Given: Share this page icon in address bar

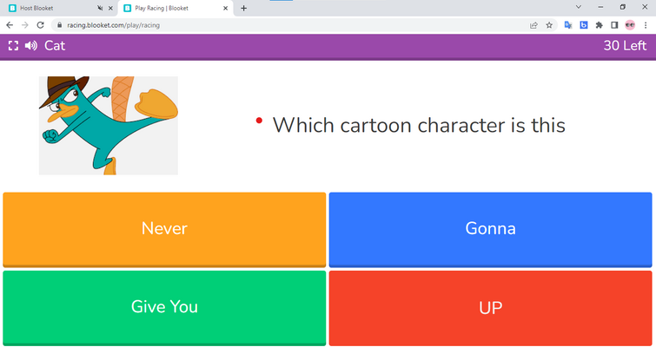Looking at the screenshot, I should (533, 25).
